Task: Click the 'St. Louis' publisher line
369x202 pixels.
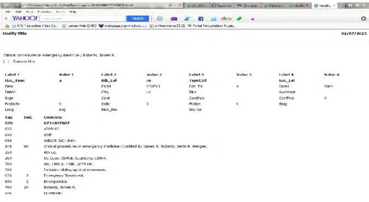Action: point(75,158)
